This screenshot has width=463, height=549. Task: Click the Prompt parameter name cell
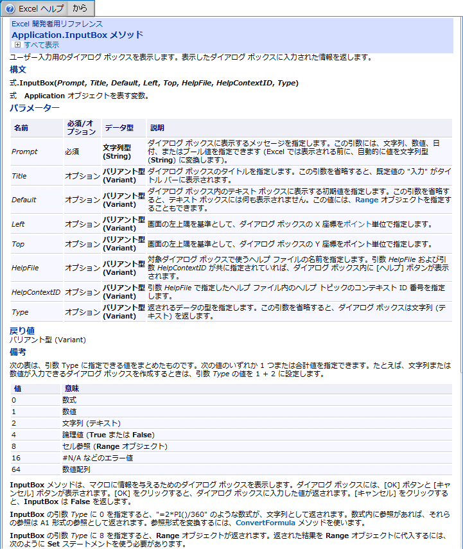coord(37,152)
